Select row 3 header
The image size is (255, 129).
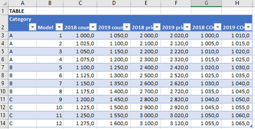4,35
